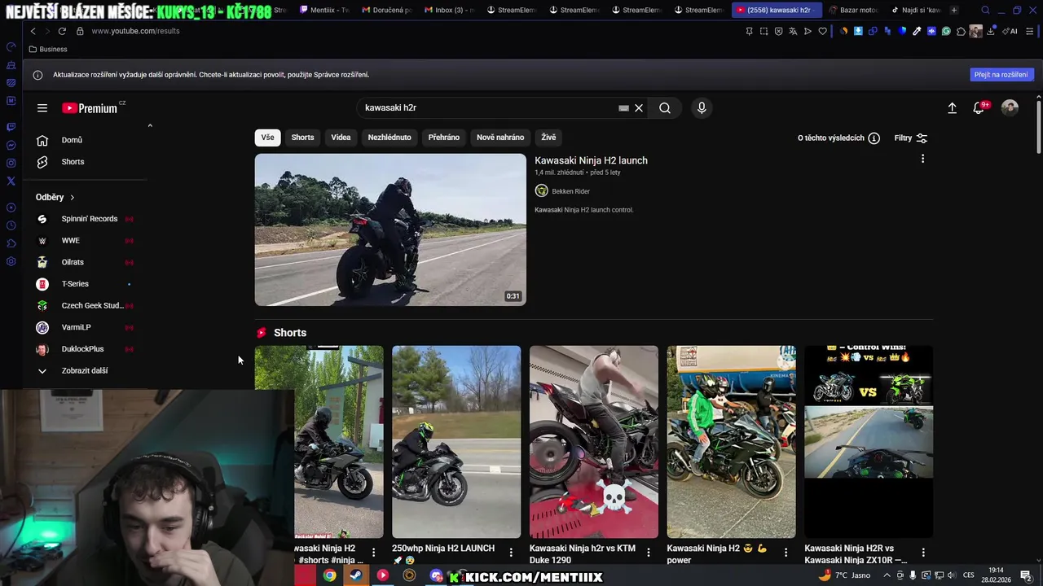Start voice search with the microphone

tap(702, 108)
